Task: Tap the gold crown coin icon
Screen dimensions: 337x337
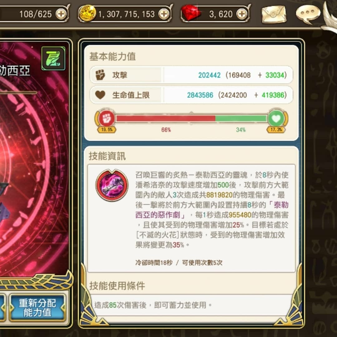Action: tap(87, 13)
